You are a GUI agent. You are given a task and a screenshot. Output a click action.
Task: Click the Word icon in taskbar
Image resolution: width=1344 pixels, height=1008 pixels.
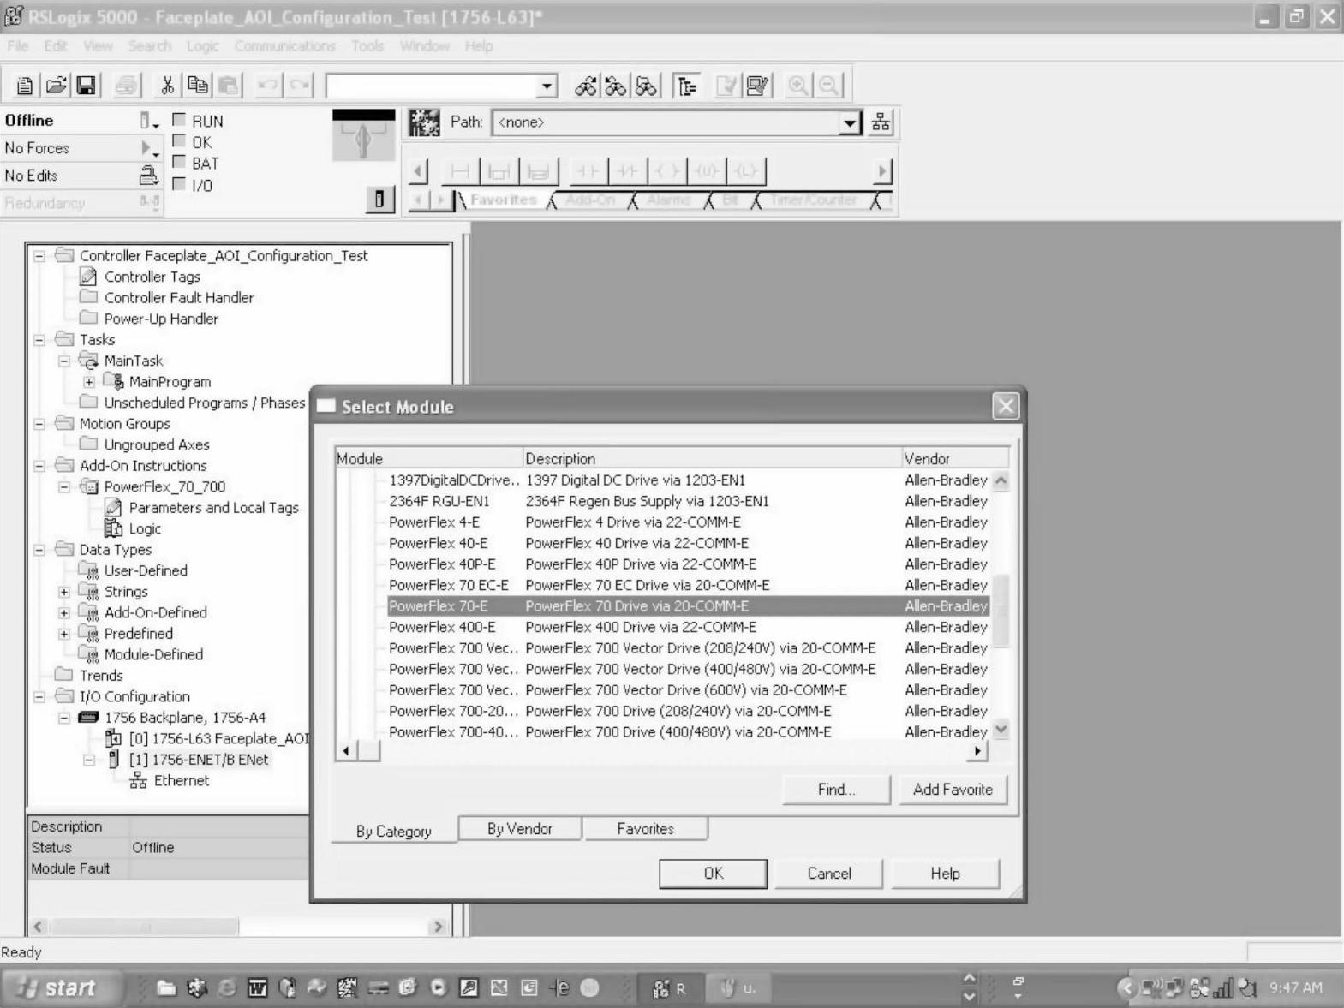[257, 988]
